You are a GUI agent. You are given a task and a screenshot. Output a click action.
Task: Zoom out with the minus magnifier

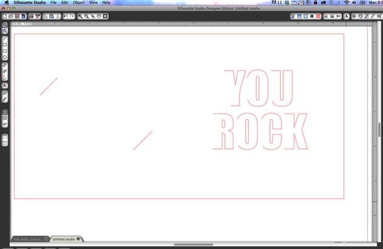86,16
